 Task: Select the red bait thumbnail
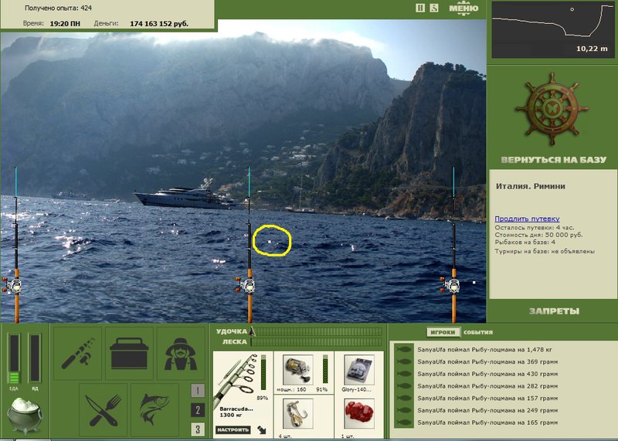tap(358, 413)
